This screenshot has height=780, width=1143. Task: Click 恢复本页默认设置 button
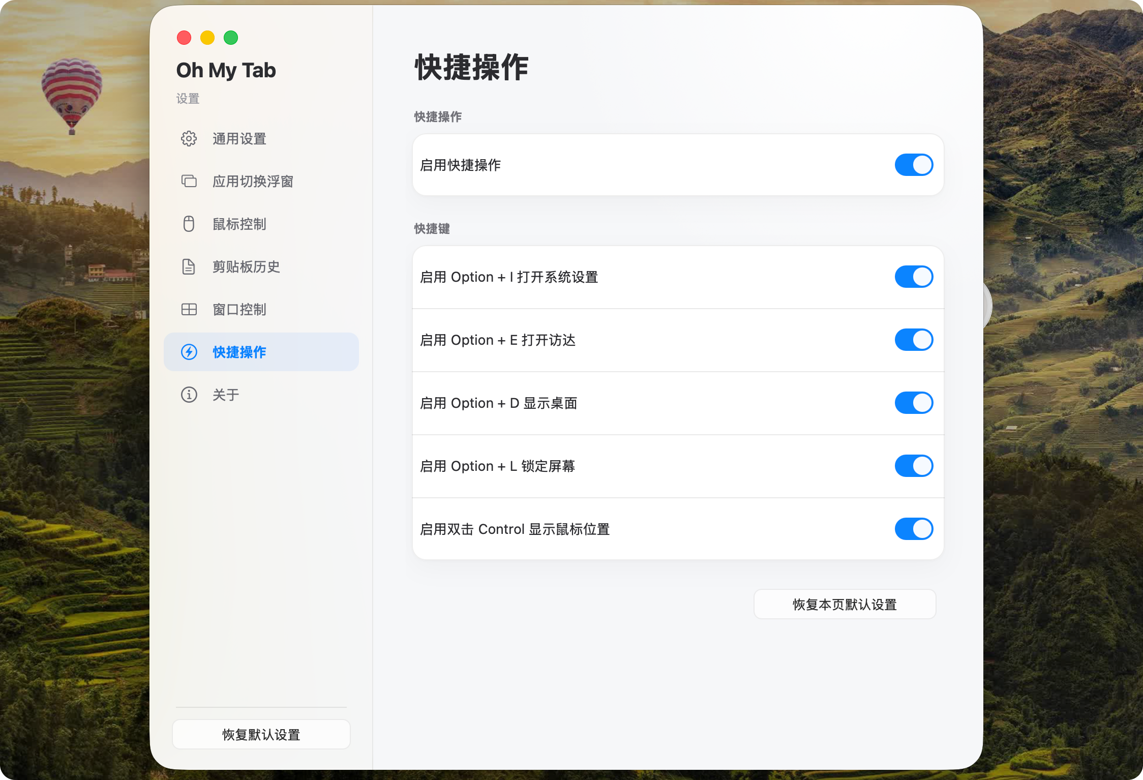(845, 604)
